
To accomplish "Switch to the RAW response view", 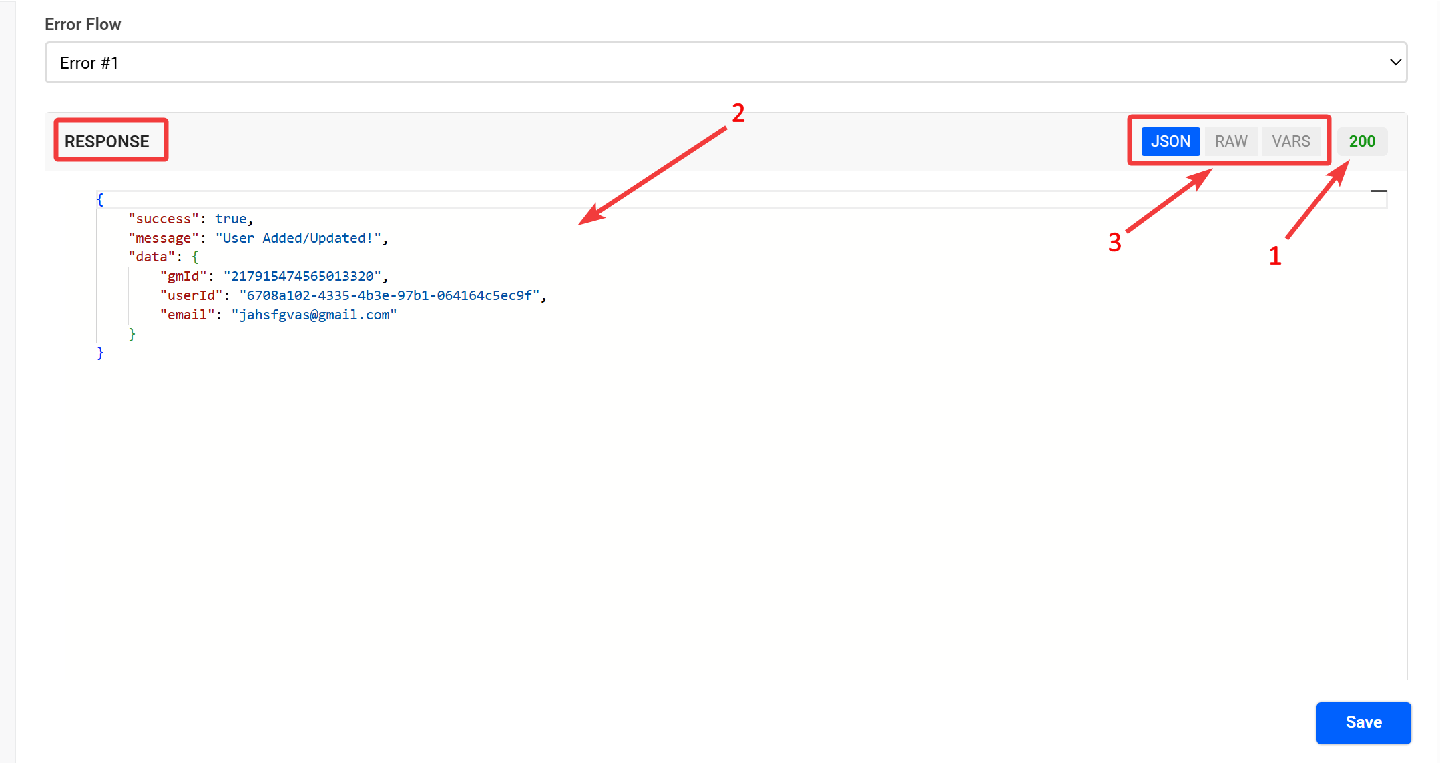I will click(1230, 141).
